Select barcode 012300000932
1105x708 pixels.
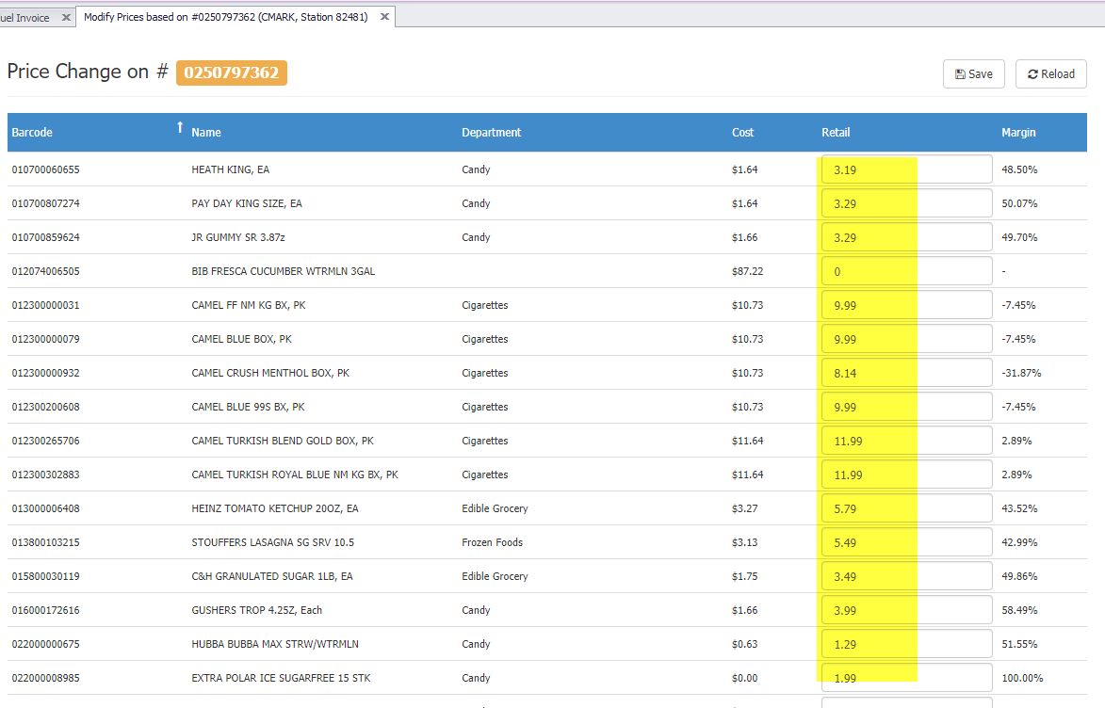coord(46,373)
